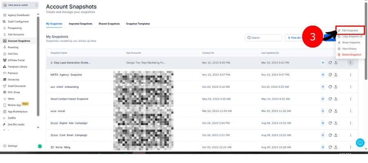Click upload icon for Zzzzz Digital Ads Campaign row
Screen dimensions: 368x163
pos(336,123)
